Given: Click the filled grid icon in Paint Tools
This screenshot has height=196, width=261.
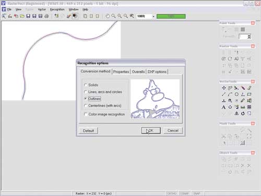Looking at the screenshot, I should (243, 29).
